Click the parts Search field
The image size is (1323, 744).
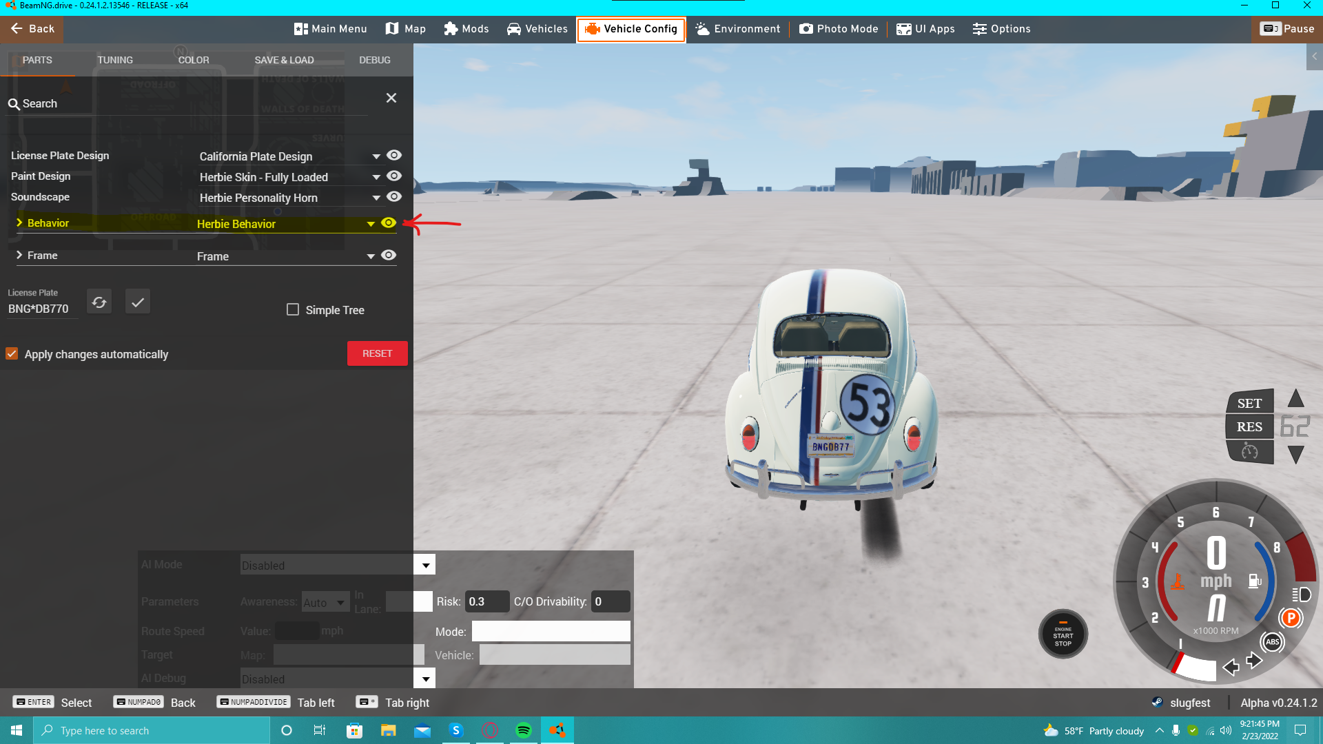pyautogui.click(x=186, y=104)
